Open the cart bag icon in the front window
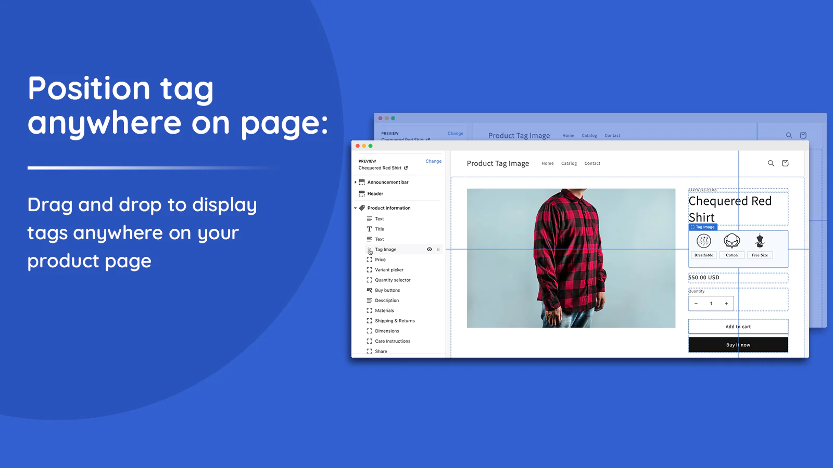Image resolution: width=833 pixels, height=468 pixels. point(785,163)
